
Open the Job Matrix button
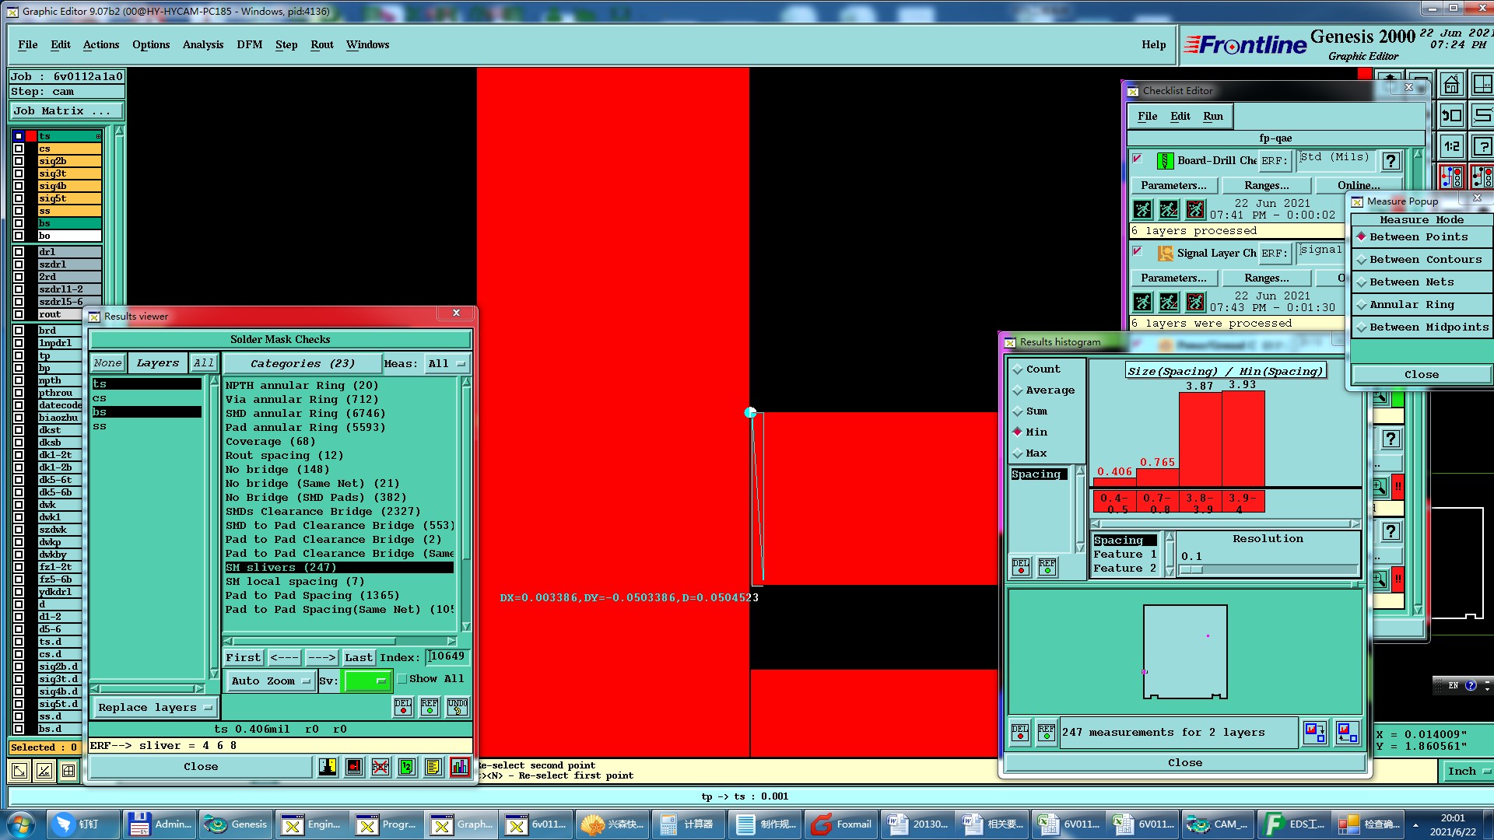pos(66,111)
